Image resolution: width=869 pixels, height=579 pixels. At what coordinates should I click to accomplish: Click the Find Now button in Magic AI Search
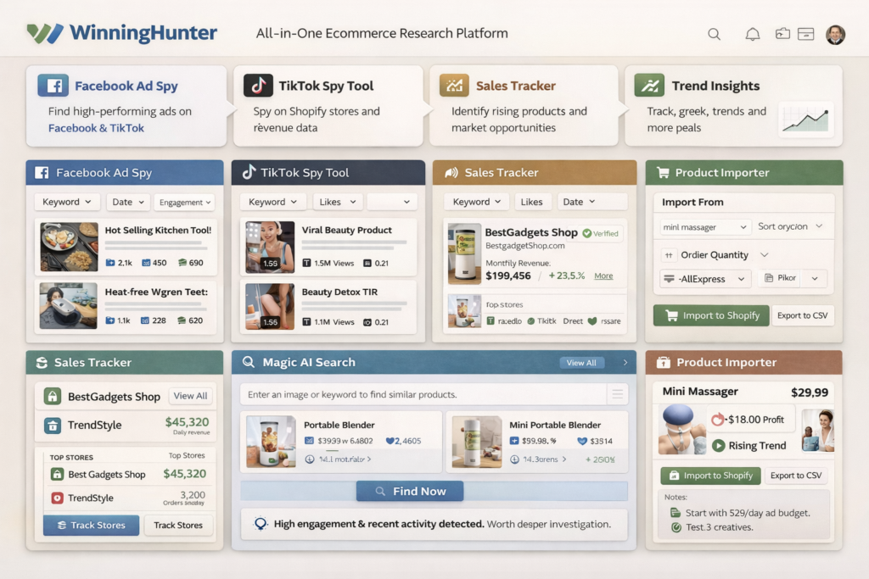[410, 491]
